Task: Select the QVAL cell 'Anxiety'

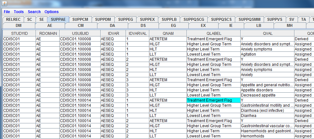Action: [x=268, y=75]
